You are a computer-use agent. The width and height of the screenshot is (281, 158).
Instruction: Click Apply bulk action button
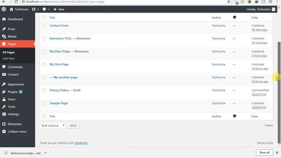coord(73,126)
